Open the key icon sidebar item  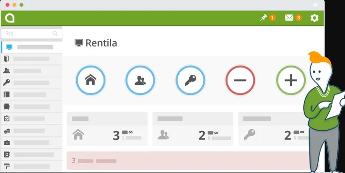[32, 83]
